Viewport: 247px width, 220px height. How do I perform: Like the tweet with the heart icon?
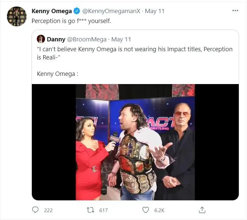click(x=146, y=210)
